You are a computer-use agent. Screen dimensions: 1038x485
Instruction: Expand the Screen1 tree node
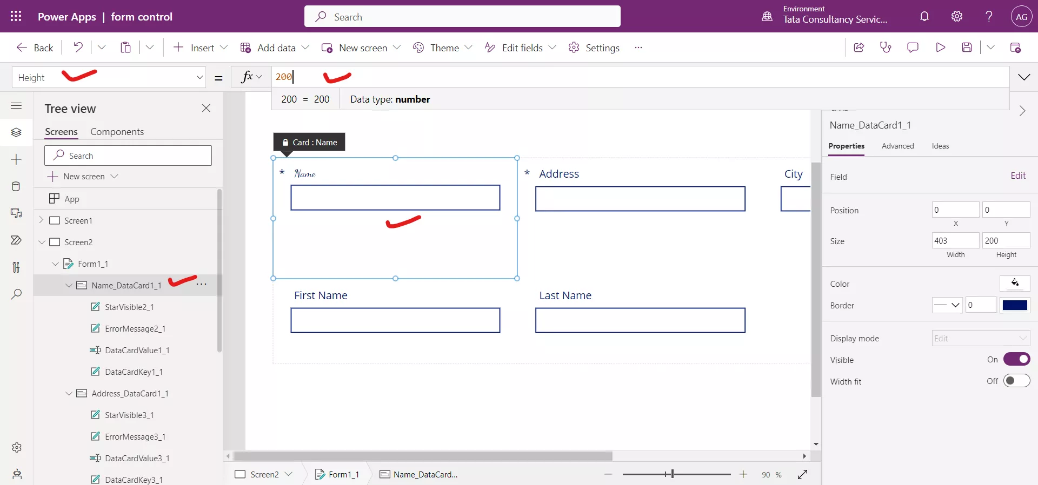(41, 220)
